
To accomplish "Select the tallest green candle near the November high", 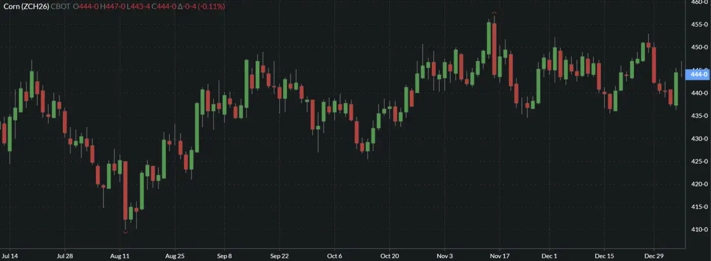I will tap(489, 38).
